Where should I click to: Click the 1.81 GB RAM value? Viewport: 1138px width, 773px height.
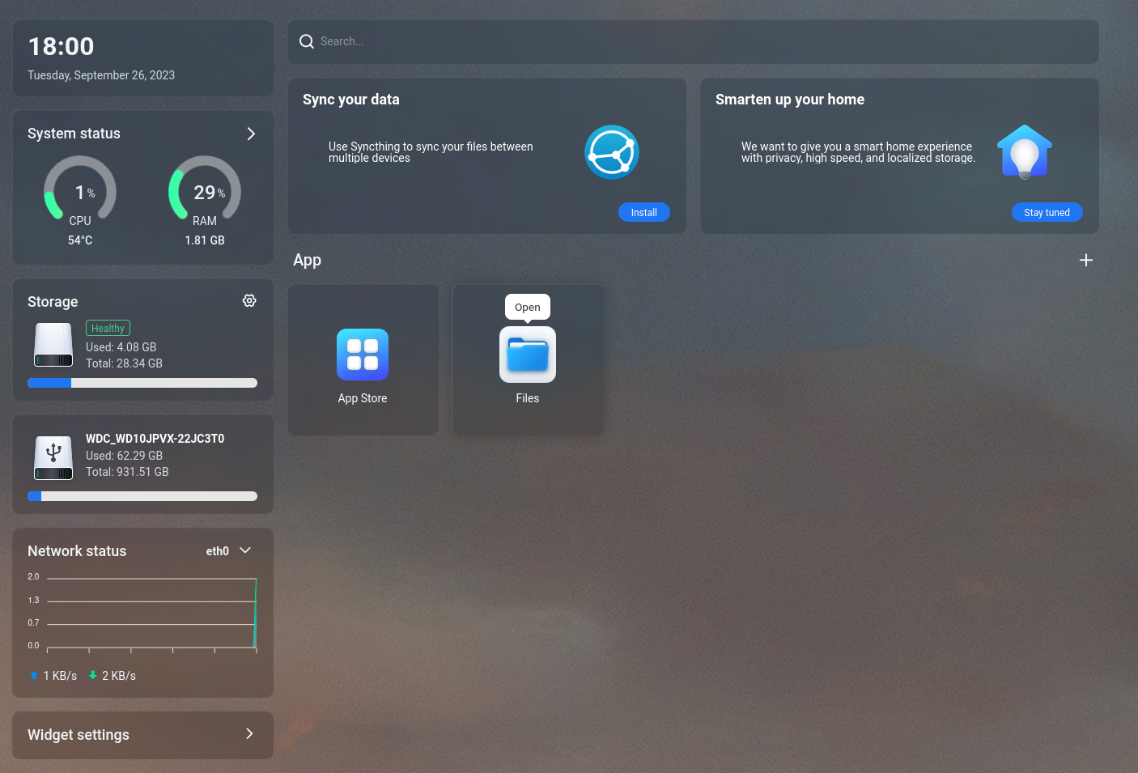(205, 240)
